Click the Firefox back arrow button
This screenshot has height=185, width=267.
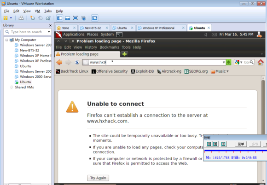click(59, 62)
